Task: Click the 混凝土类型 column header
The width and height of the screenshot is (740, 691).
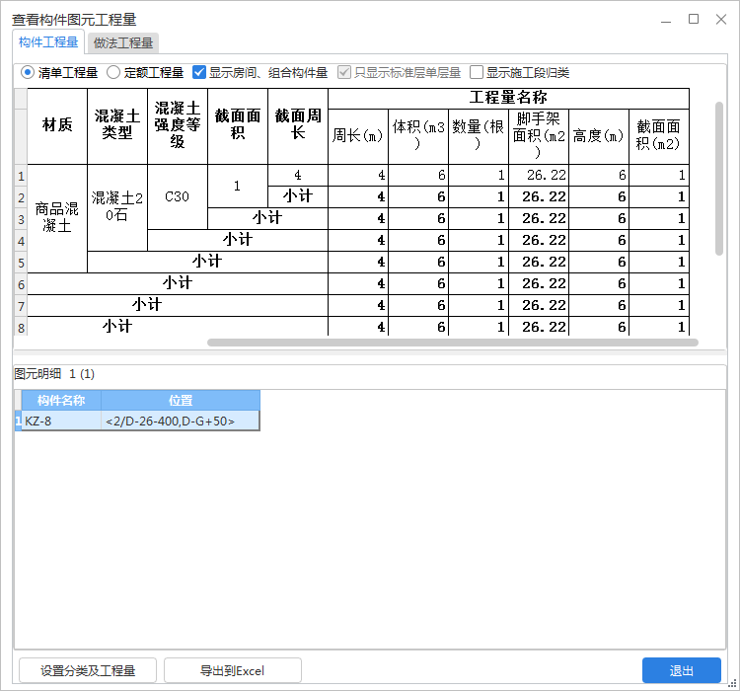Action: click(x=117, y=125)
